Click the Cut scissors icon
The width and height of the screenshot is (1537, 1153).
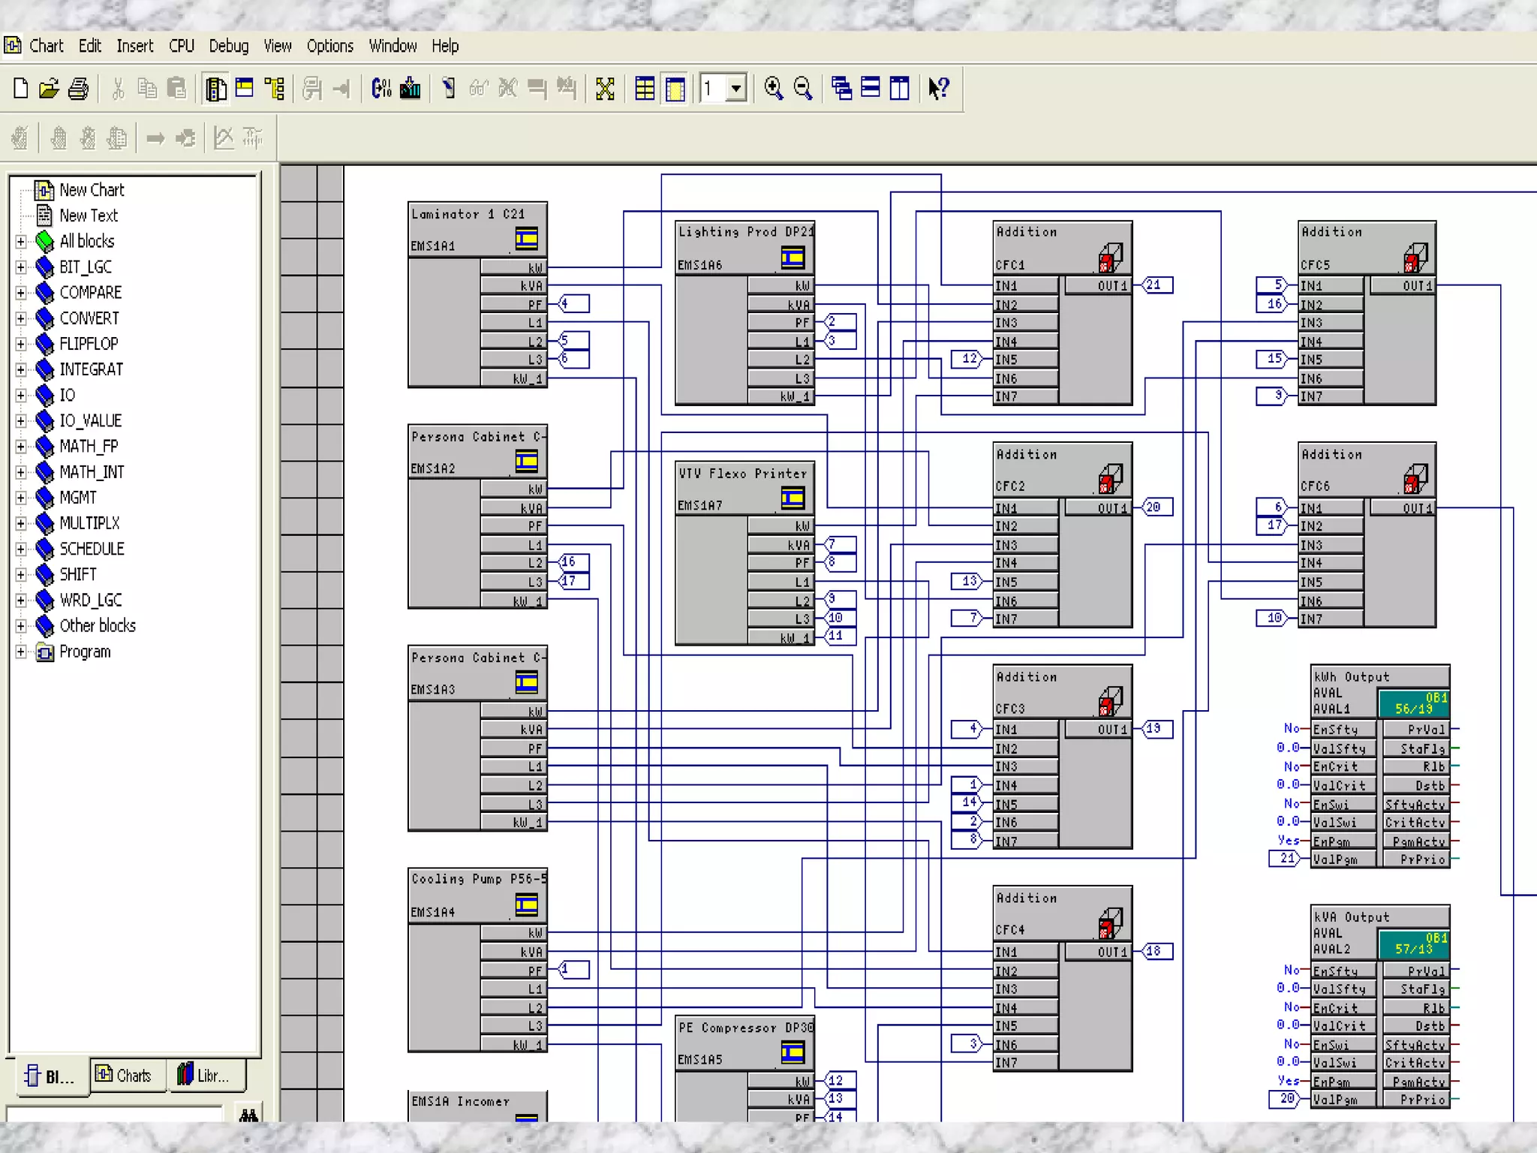point(118,89)
